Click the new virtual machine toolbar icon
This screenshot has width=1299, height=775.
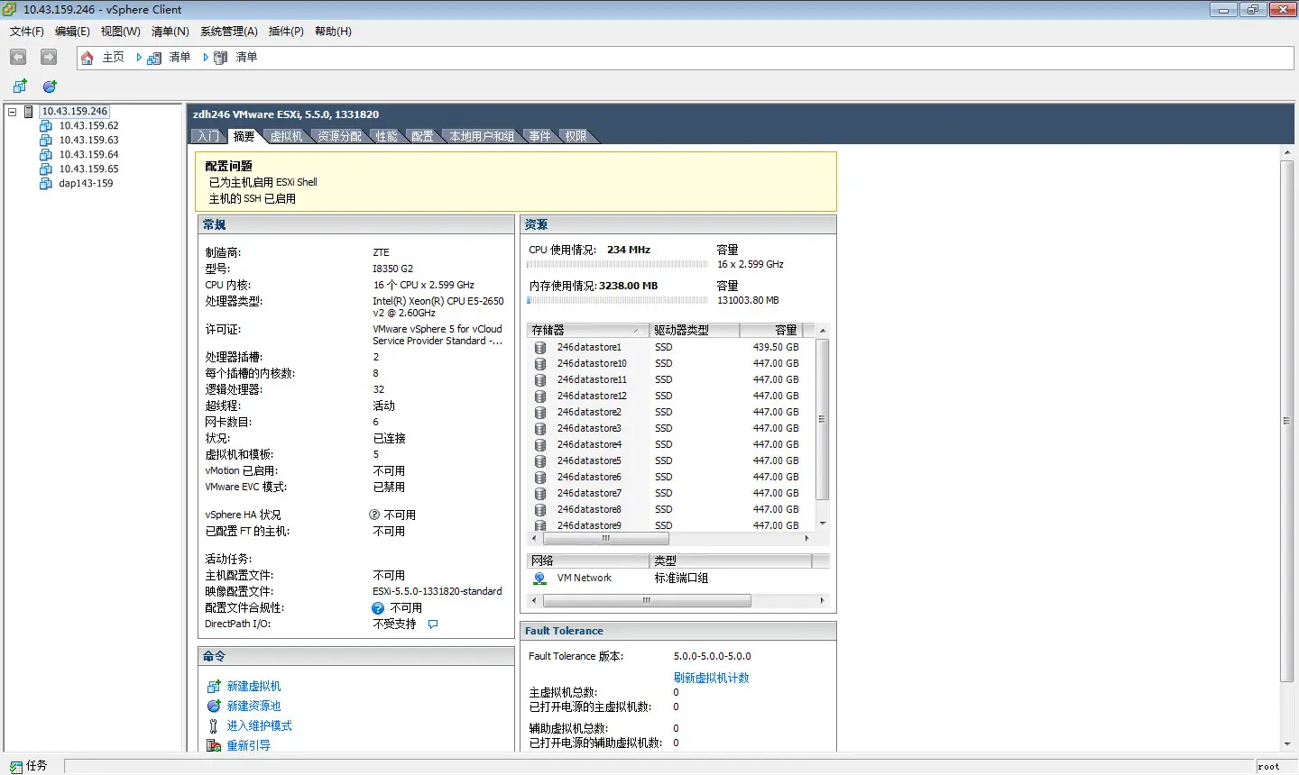point(20,87)
